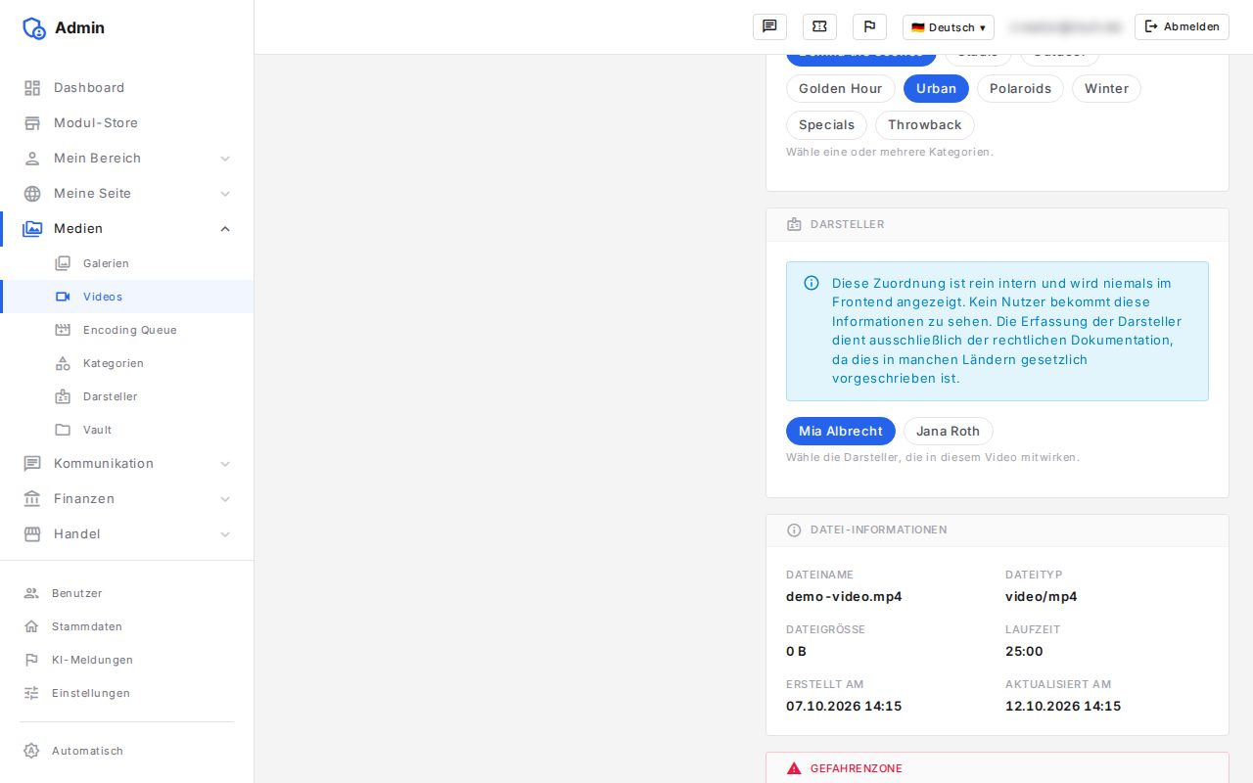Expand the Finanzen menu section
This screenshot has height=783, width=1253.
(127, 498)
